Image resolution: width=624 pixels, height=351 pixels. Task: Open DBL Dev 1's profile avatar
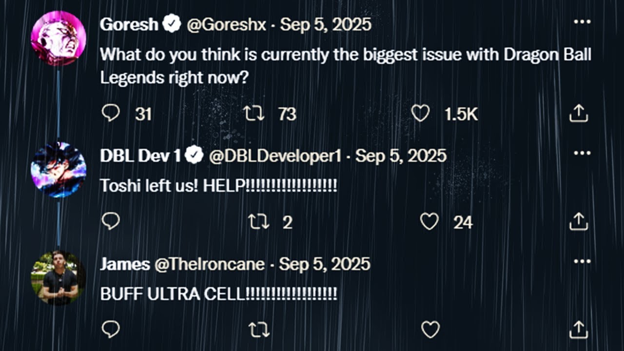point(58,170)
